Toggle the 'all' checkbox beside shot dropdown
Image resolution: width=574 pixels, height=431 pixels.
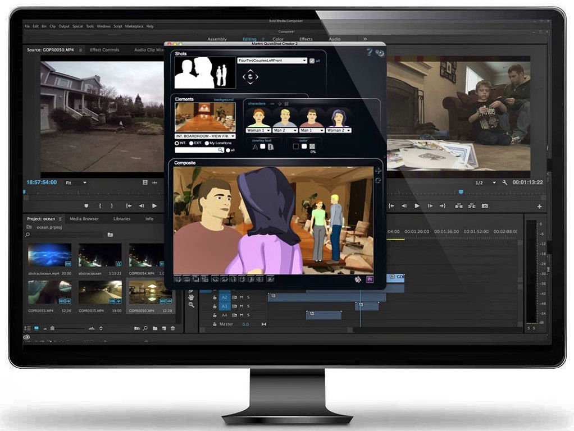click(312, 61)
